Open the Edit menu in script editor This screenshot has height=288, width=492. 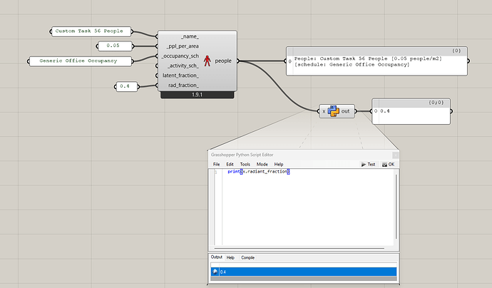point(230,164)
